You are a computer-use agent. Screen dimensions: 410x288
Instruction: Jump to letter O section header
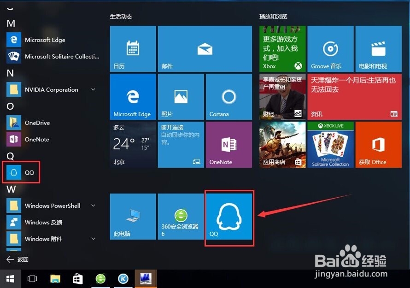point(10,106)
